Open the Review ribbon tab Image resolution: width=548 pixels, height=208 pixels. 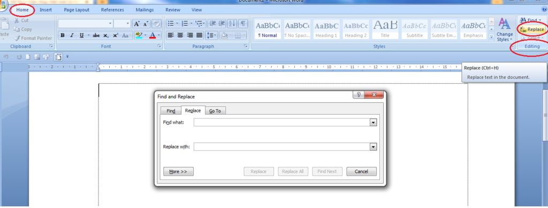[x=173, y=10]
